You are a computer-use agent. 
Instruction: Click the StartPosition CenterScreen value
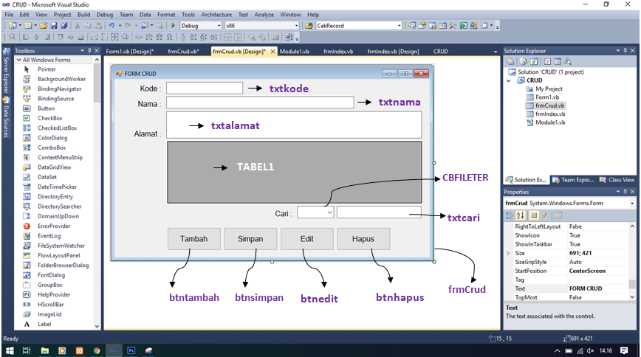point(587,271)
